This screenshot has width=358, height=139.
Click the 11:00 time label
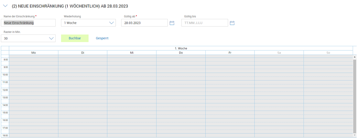5,82
